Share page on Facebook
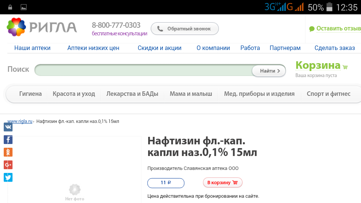The height and width of the screenshot is (203, 361). point(8,140)
